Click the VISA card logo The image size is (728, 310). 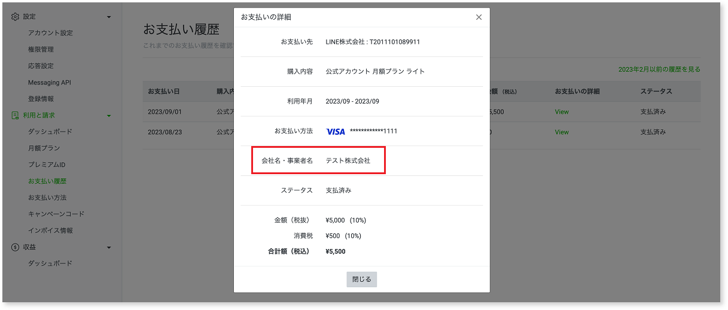tap(336, 131)
